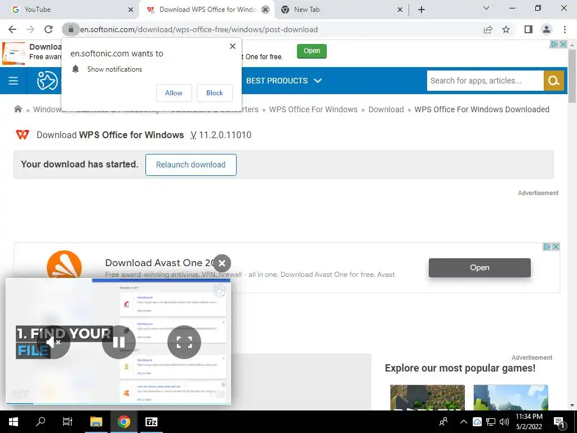This screenshot has width=577, height=433.
Task: Click gray Open button in Avast ad
Action: click(480, 268)
